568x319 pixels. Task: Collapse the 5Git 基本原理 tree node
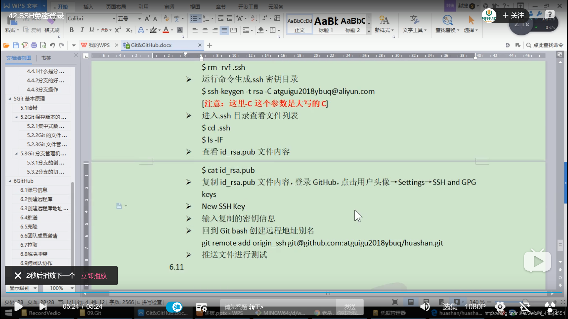pyautogui.click(x=10, y=99)
